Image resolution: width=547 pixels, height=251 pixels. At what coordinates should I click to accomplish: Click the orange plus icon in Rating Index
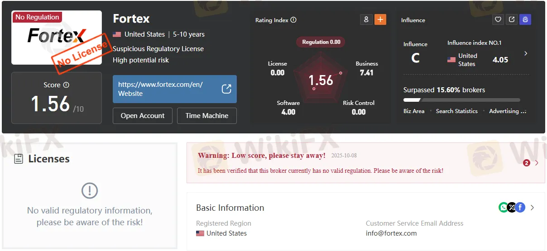coord(380,19)
